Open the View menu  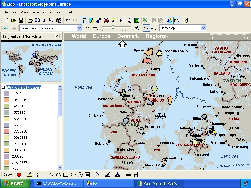pos(24,12)
